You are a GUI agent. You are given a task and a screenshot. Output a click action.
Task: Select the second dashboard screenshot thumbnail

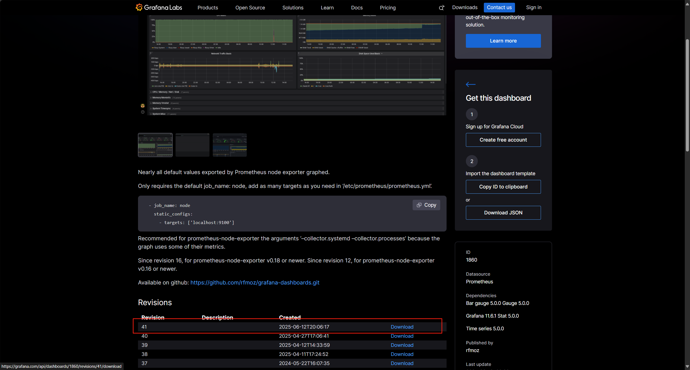[192, 145]
